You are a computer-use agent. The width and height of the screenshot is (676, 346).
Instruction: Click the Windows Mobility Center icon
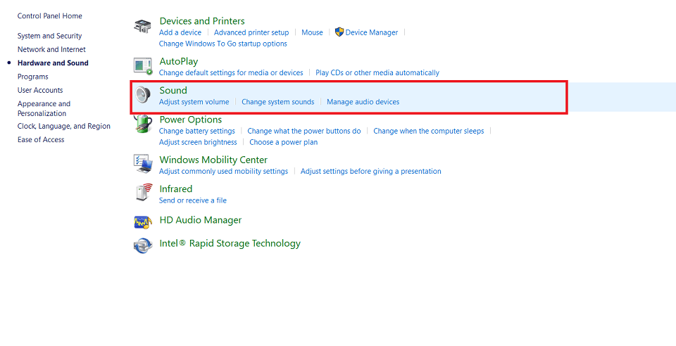tap(143, 164)
